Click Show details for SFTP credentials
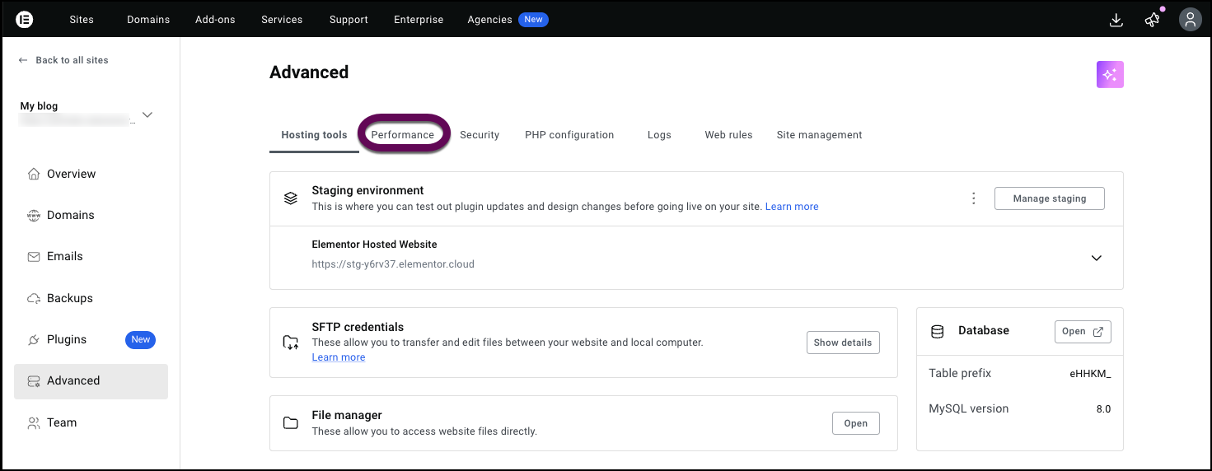Image resolution: width=1212 pixels, height=471 pixels. click(x=843, y=343)
